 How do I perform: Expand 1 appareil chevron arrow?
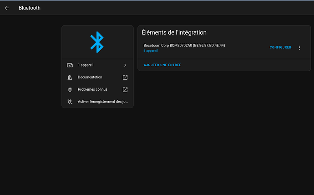(125, 65)
